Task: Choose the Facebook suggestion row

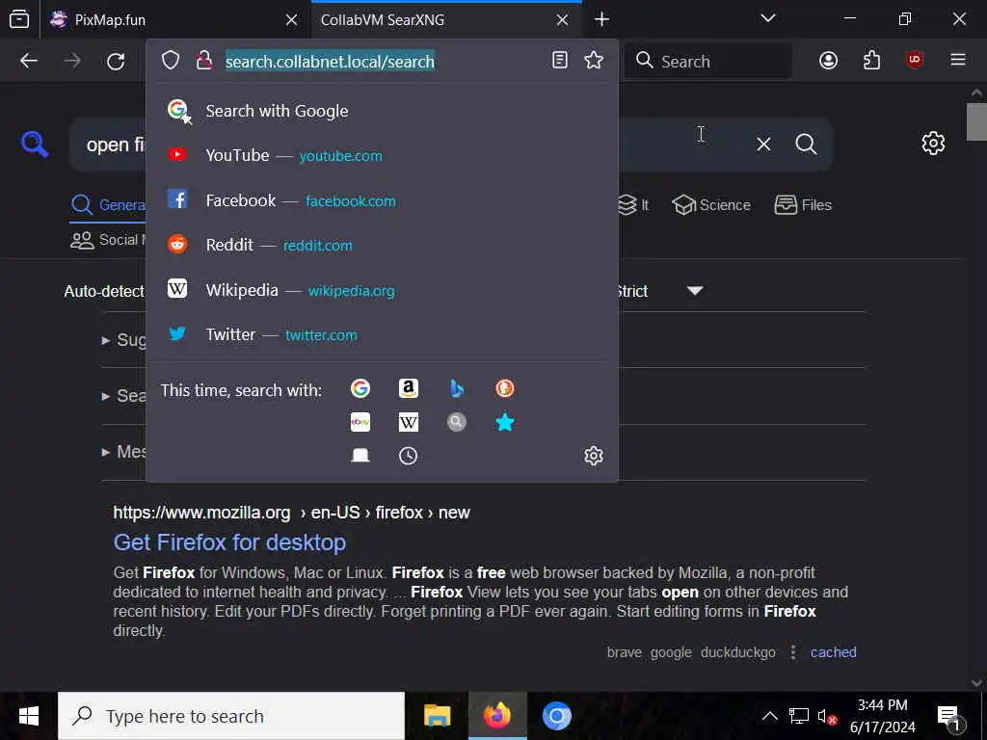Action: pyautogui.click(x=382, y=200)
